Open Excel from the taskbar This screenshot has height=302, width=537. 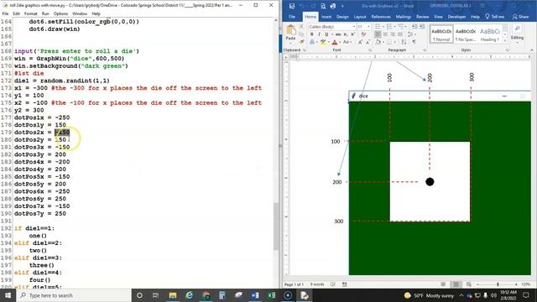272,295
